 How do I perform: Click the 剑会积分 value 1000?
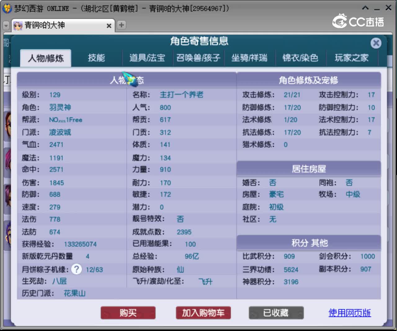(x=368, y=256)
